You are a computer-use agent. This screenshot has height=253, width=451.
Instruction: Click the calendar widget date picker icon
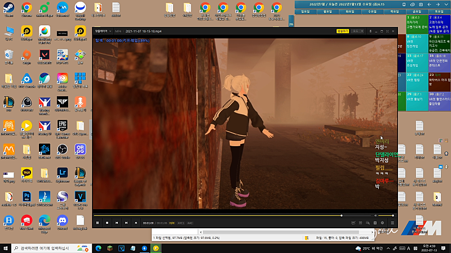pyautogui.click(x=421, y=4)
